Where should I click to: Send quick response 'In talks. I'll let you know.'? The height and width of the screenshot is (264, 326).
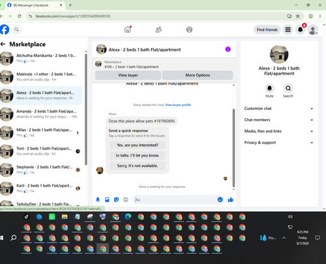(138, 155)
